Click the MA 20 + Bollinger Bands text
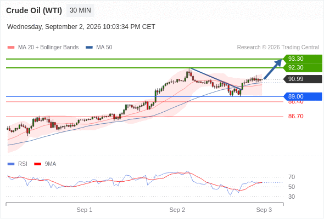This screenshot has width=324, height=219. tap(48, 48)
